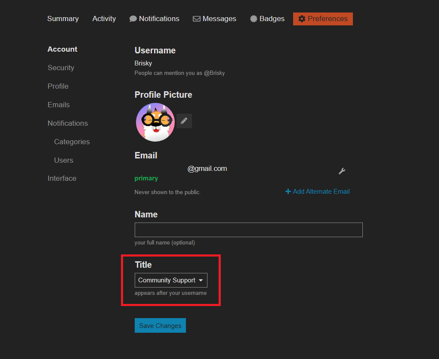Viewport: 439px width, 359px height.
Task: Click the wrench icon next to email
Action: [x=342, y=171]
